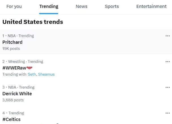
Task: Select the Trending tab
Action: pos(49,6)
